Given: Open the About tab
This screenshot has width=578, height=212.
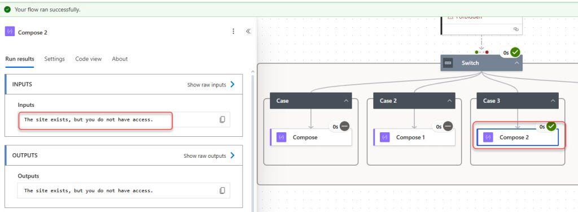Looking at the screenshot, I should pyautogui.click(x=120, y=59).
